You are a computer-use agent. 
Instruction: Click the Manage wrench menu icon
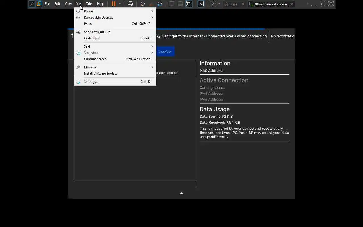coord(78,67)
